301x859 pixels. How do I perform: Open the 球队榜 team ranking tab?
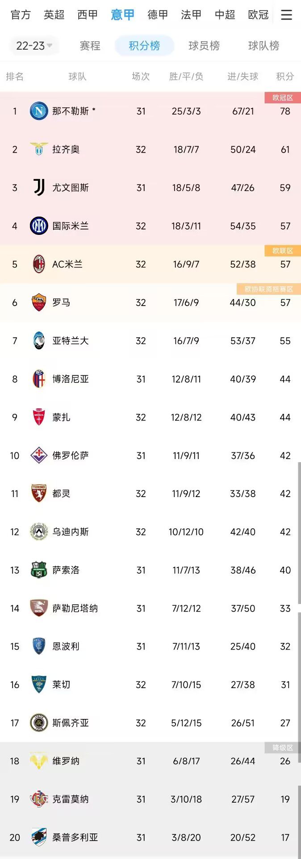pyautogui.click(x=264, y=46)
